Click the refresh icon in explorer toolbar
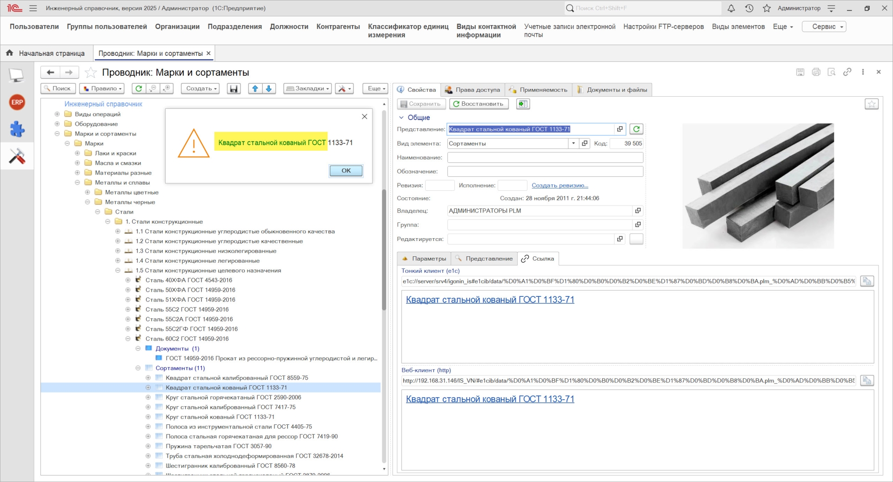Screen dimensions: 893x482 tap(139, 88)
